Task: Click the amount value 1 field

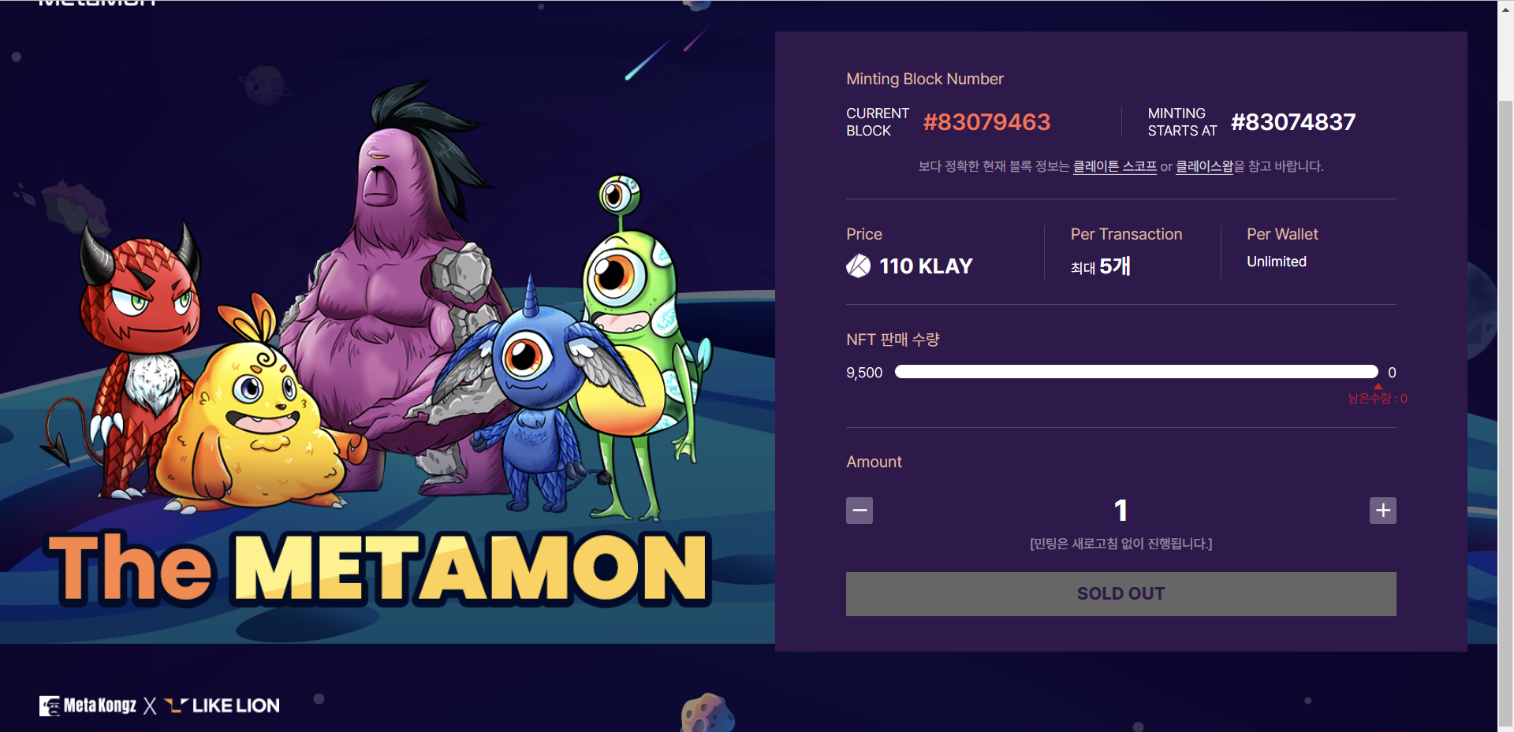Action: click(1121, 511)
